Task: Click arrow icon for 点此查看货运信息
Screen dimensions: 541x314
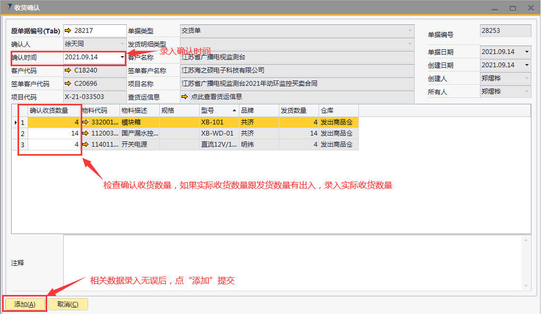Action: tap(185, 97)
